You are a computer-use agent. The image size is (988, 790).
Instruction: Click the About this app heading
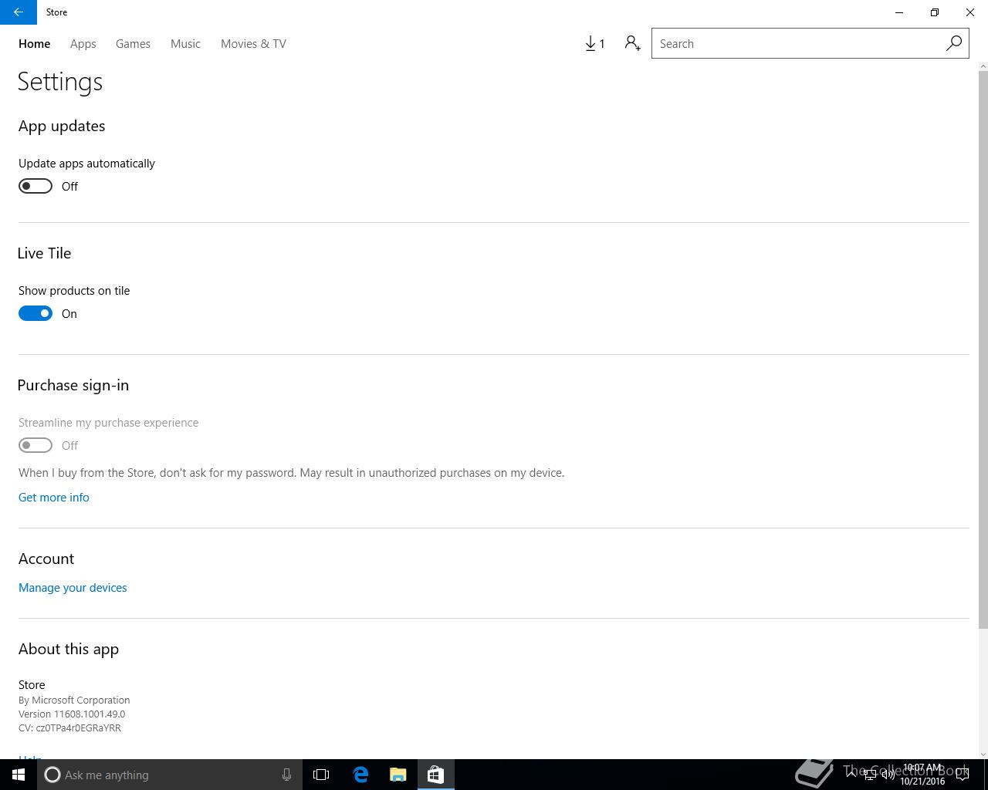69,650
